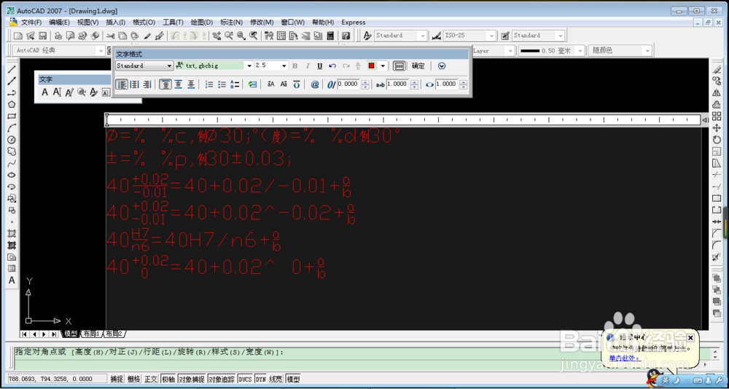Click the Move tool in modify toolbar
The image size is (729, 389).
[717, 127]
